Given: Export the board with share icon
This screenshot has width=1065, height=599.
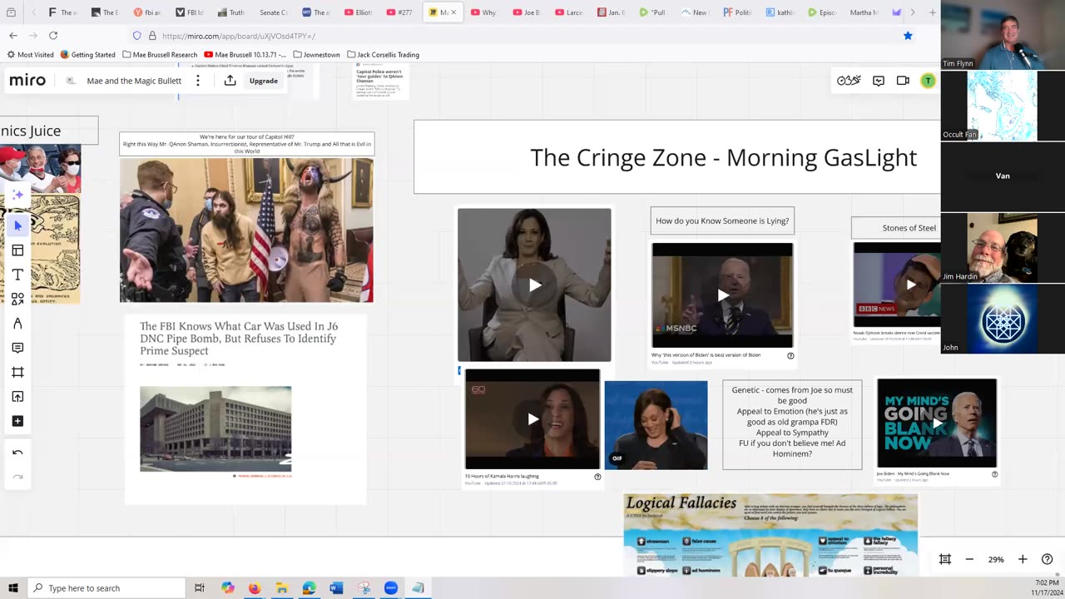Looking at the screenshot, I should coord(230,81).
